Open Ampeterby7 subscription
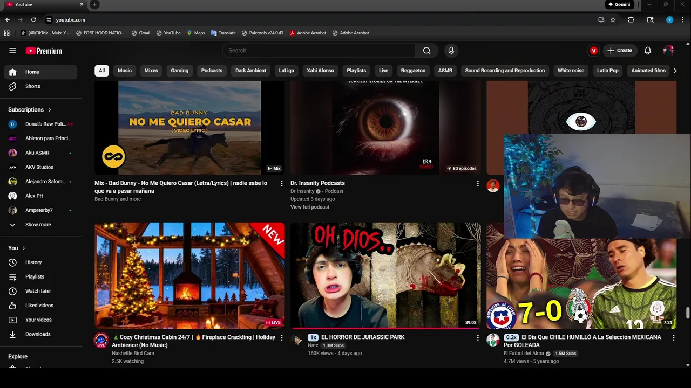The image size is (691, 388). click(40, 210)
